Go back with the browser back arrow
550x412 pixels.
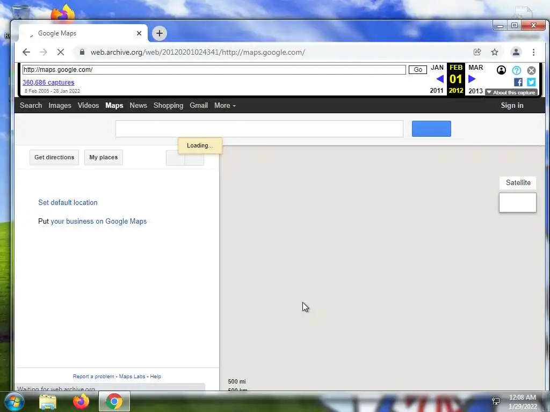click(x=26, y=52)
